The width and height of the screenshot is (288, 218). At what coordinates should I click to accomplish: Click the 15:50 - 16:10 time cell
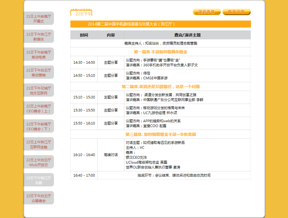[x=84, y=123]
